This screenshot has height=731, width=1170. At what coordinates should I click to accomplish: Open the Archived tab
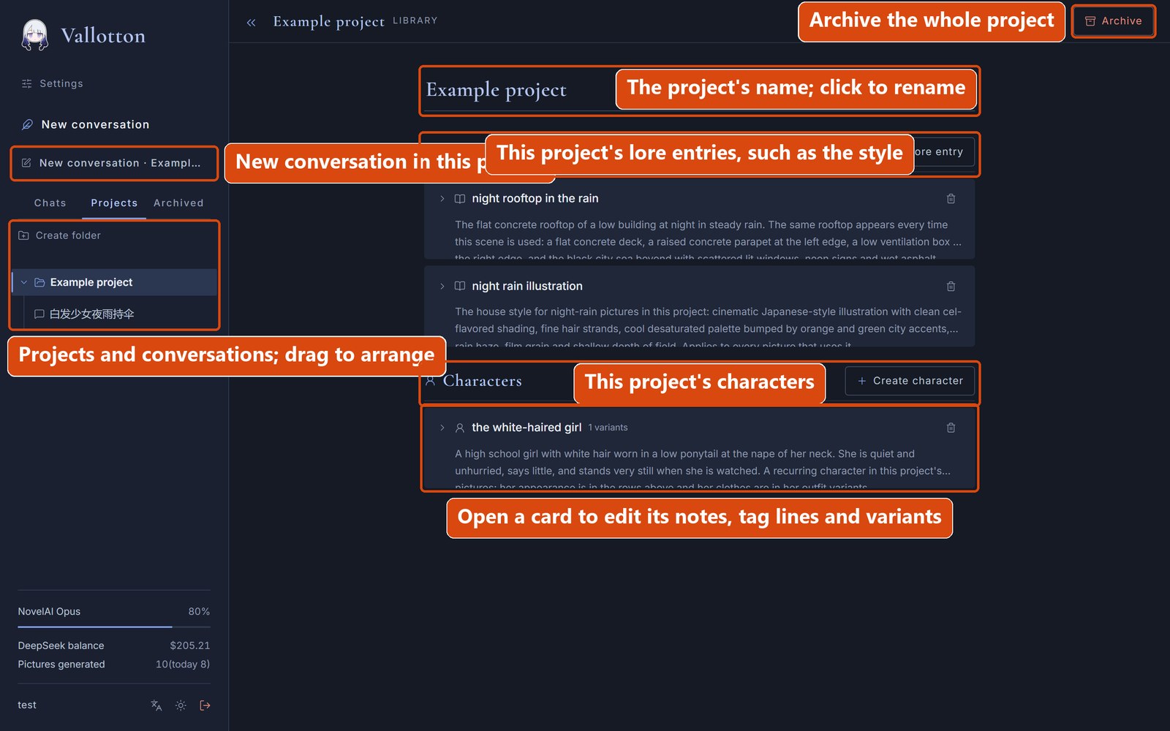(x=178, y=202)
